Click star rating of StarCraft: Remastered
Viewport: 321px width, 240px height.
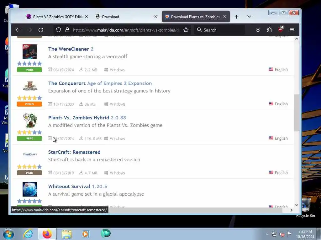pos(29,167)
